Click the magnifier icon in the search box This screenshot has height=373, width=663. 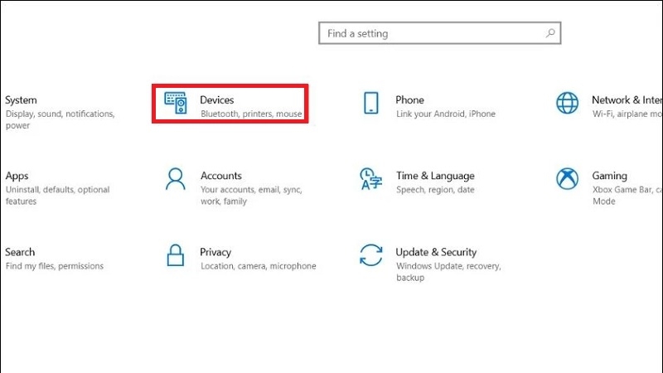tap(550, 34)
